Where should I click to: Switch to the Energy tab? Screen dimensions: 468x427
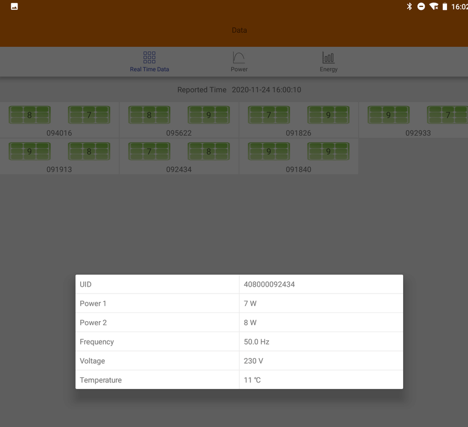tap(328, 62)
